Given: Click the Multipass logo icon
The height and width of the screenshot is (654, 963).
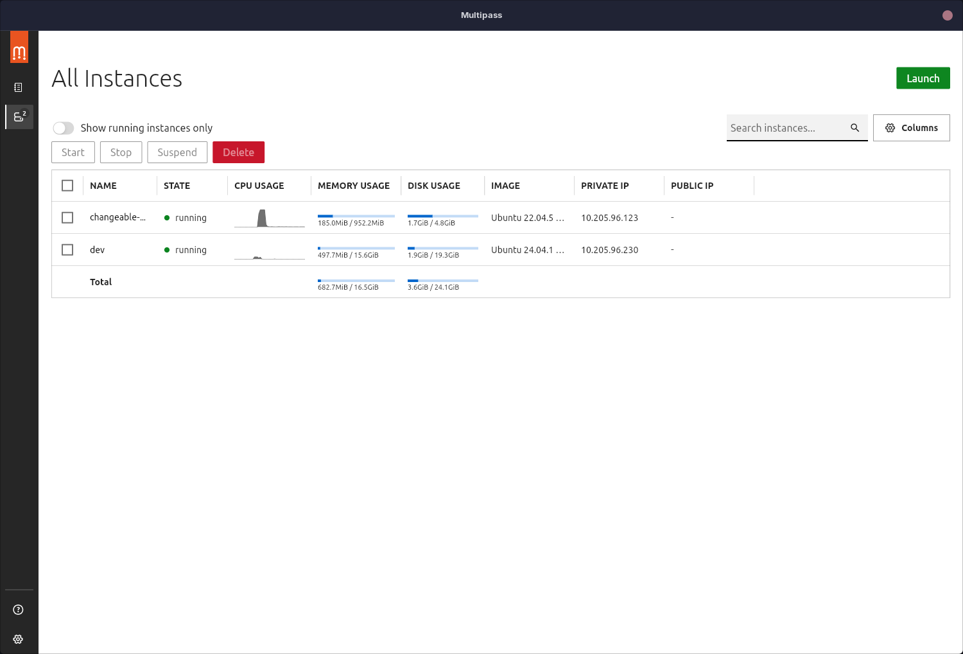Looking at the screenshot, I should (19, 47).
